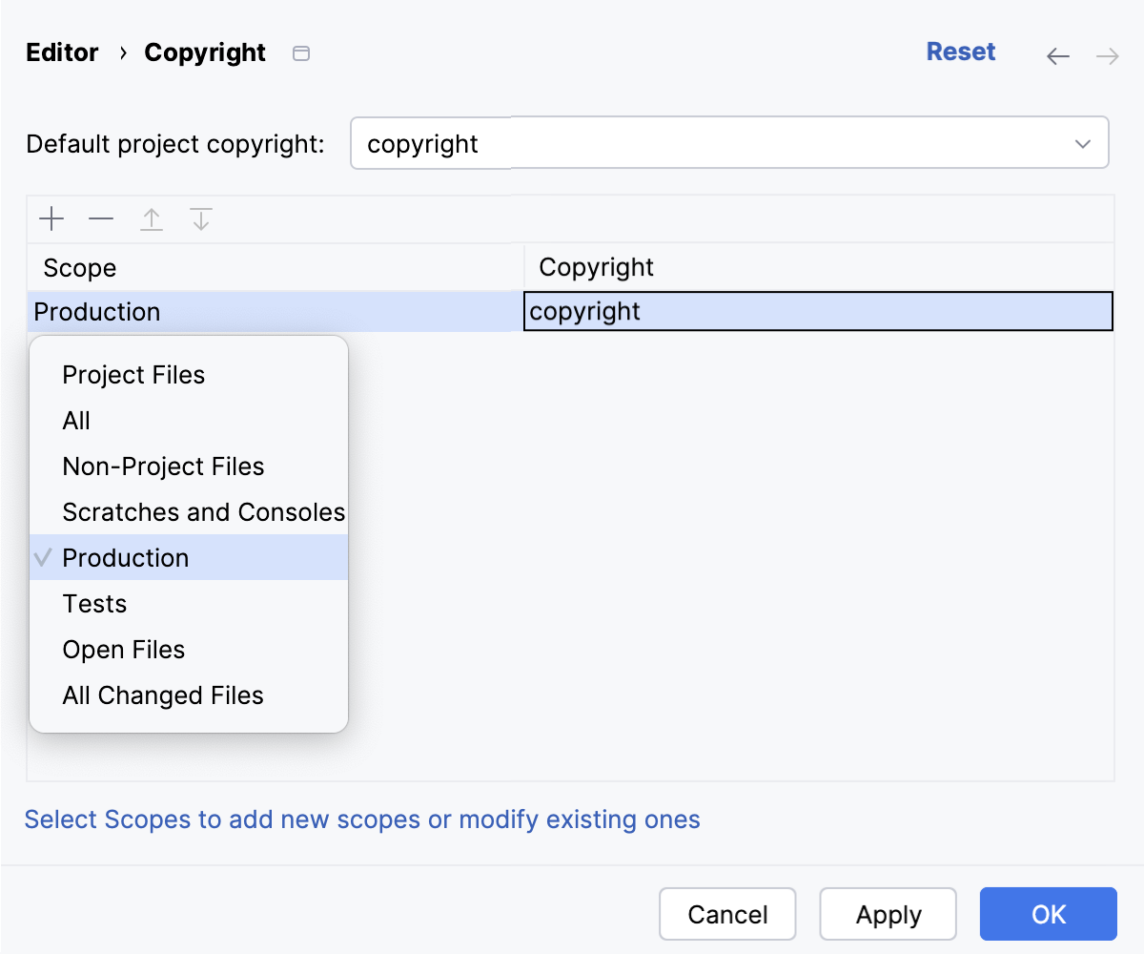
Task: Navigate forward with the right arrow
Action: [1107, 56]
